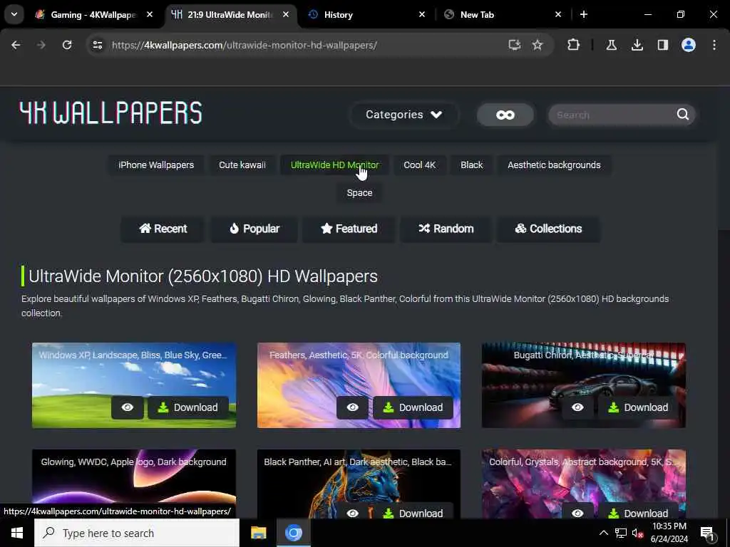Open the Chrome profile avatar
Viewport: 730px width, 547px height.
pos(689,45)
